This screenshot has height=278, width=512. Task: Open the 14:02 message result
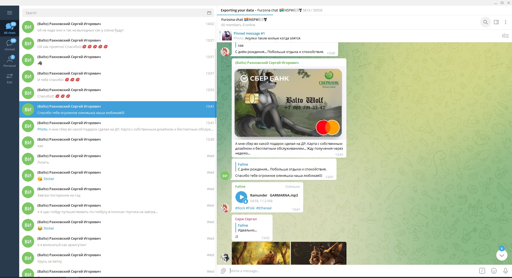118,27
